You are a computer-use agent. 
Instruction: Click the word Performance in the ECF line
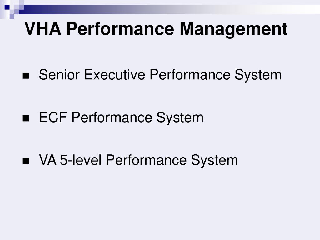tap(112, 117)
